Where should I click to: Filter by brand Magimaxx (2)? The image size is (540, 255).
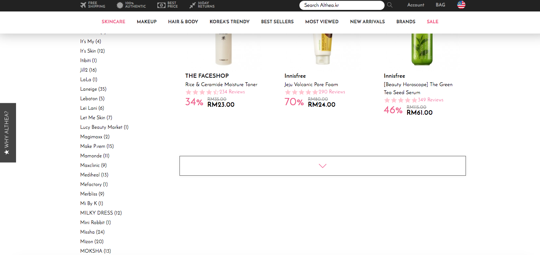pyautogui.click(x=95, y=137)
